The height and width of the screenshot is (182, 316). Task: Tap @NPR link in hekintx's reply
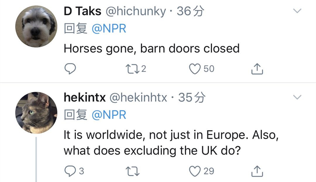tap(109, 115)
